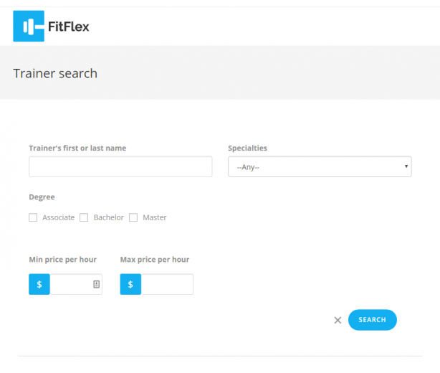Click the Bachelor checkbox label
440x373 pixels.
coord(109,217)
